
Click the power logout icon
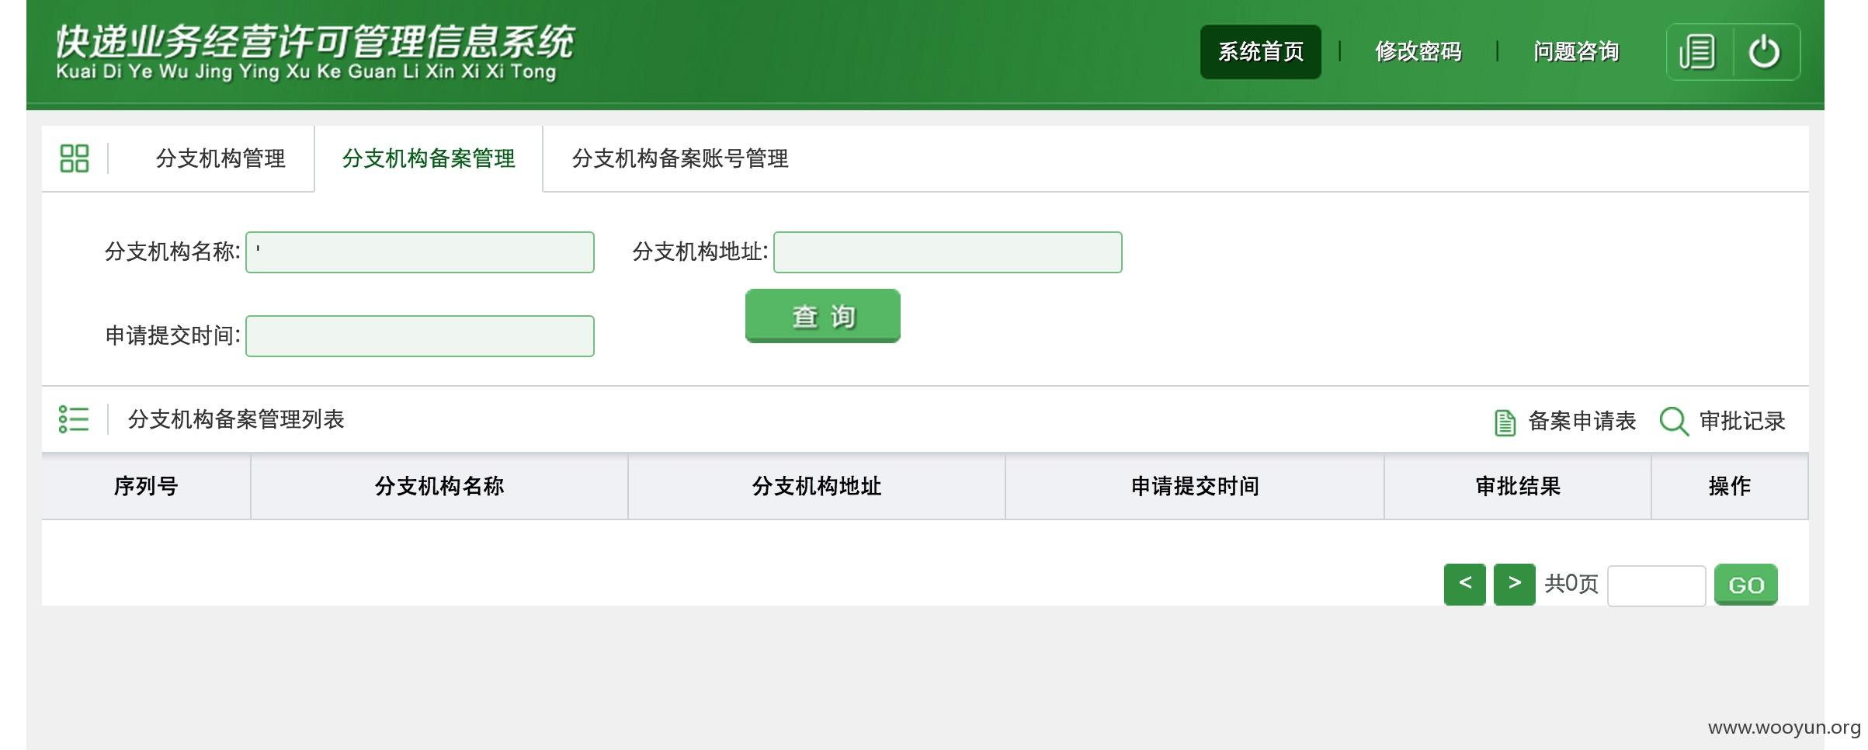1764,52
